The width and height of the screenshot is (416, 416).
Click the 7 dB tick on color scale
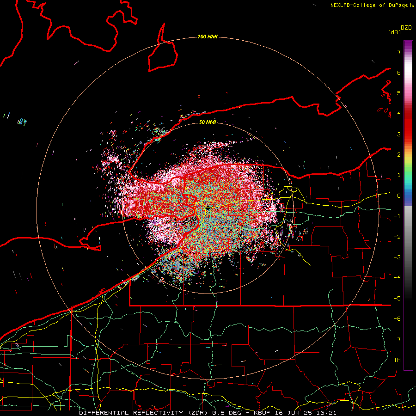coord(399,52)
